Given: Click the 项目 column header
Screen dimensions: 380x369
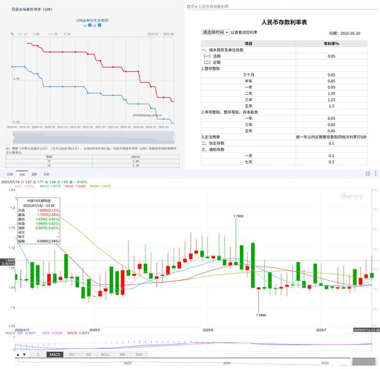Looking at the screenshot, I should pyautogui.click(x=248, y=43).
